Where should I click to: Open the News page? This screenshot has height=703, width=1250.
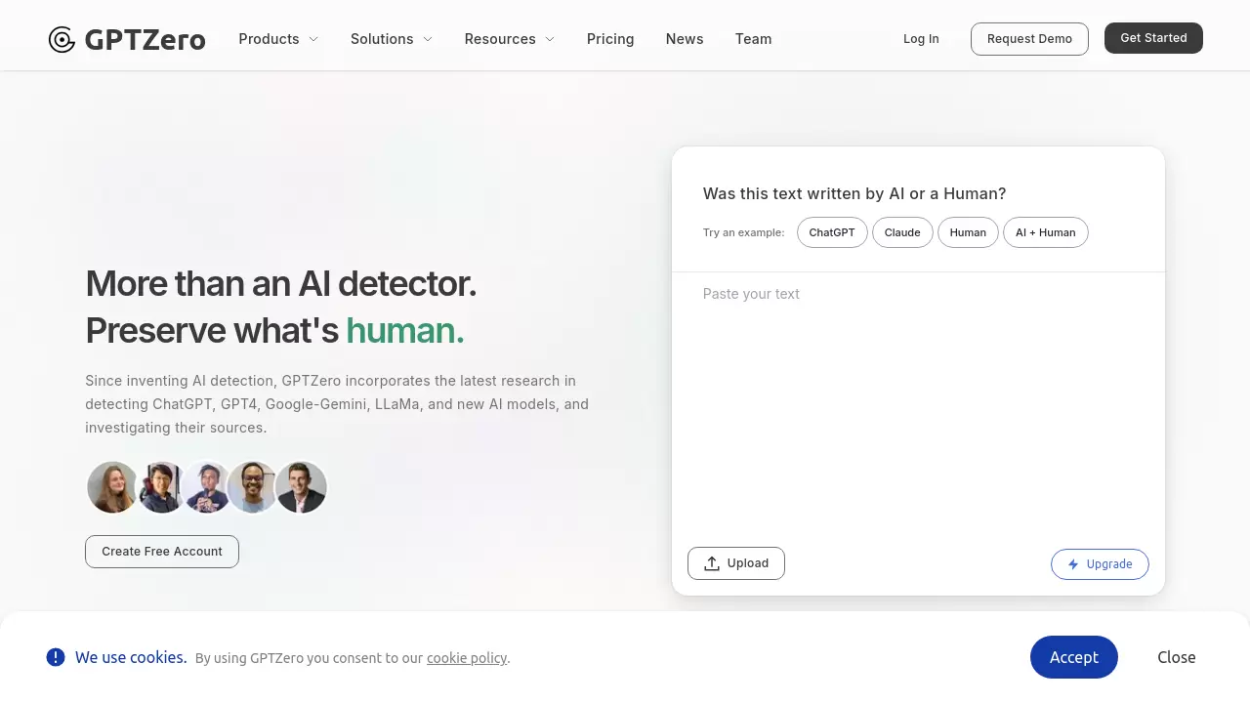[685, 39]
